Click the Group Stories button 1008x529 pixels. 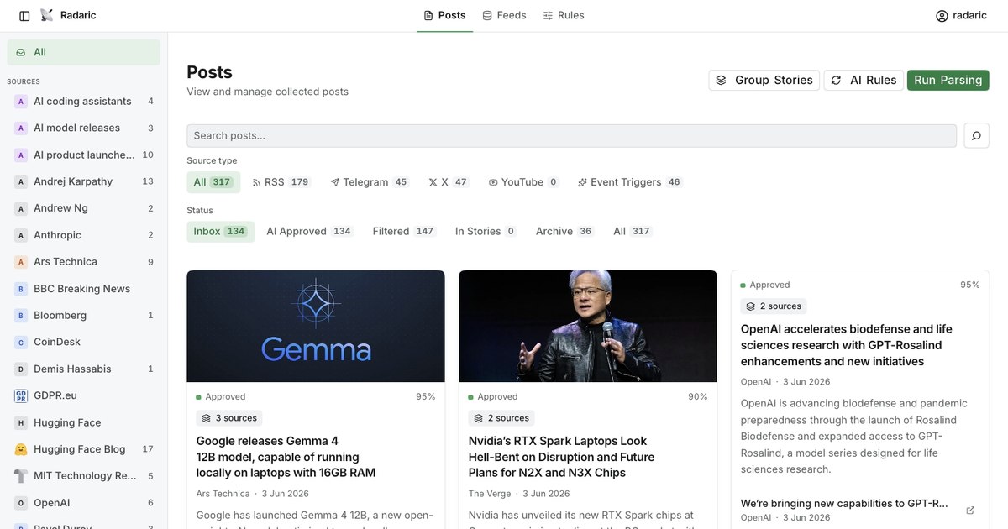coord(764,80)
